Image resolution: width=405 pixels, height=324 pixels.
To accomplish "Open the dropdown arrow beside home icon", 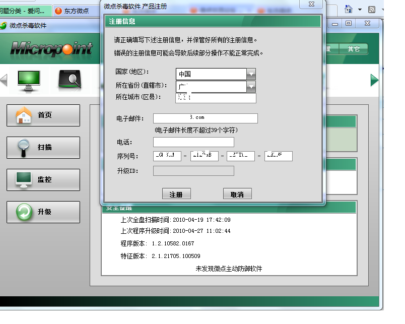I will (x=360, y=10).
